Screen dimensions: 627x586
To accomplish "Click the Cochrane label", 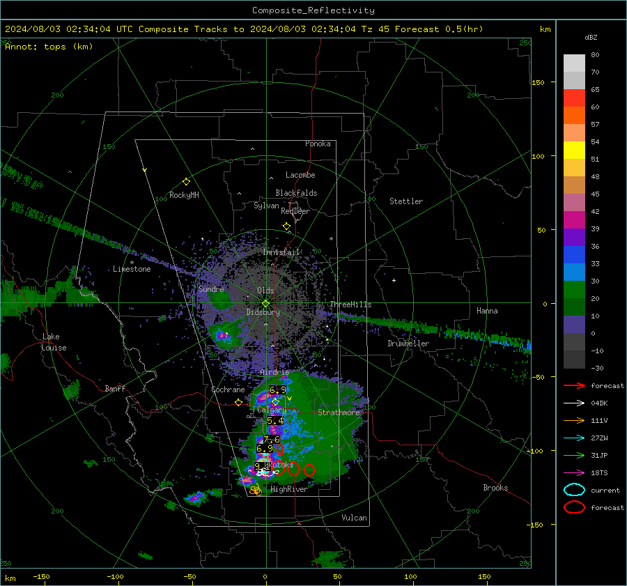I will pyautogui.click(x=228, y=390).
